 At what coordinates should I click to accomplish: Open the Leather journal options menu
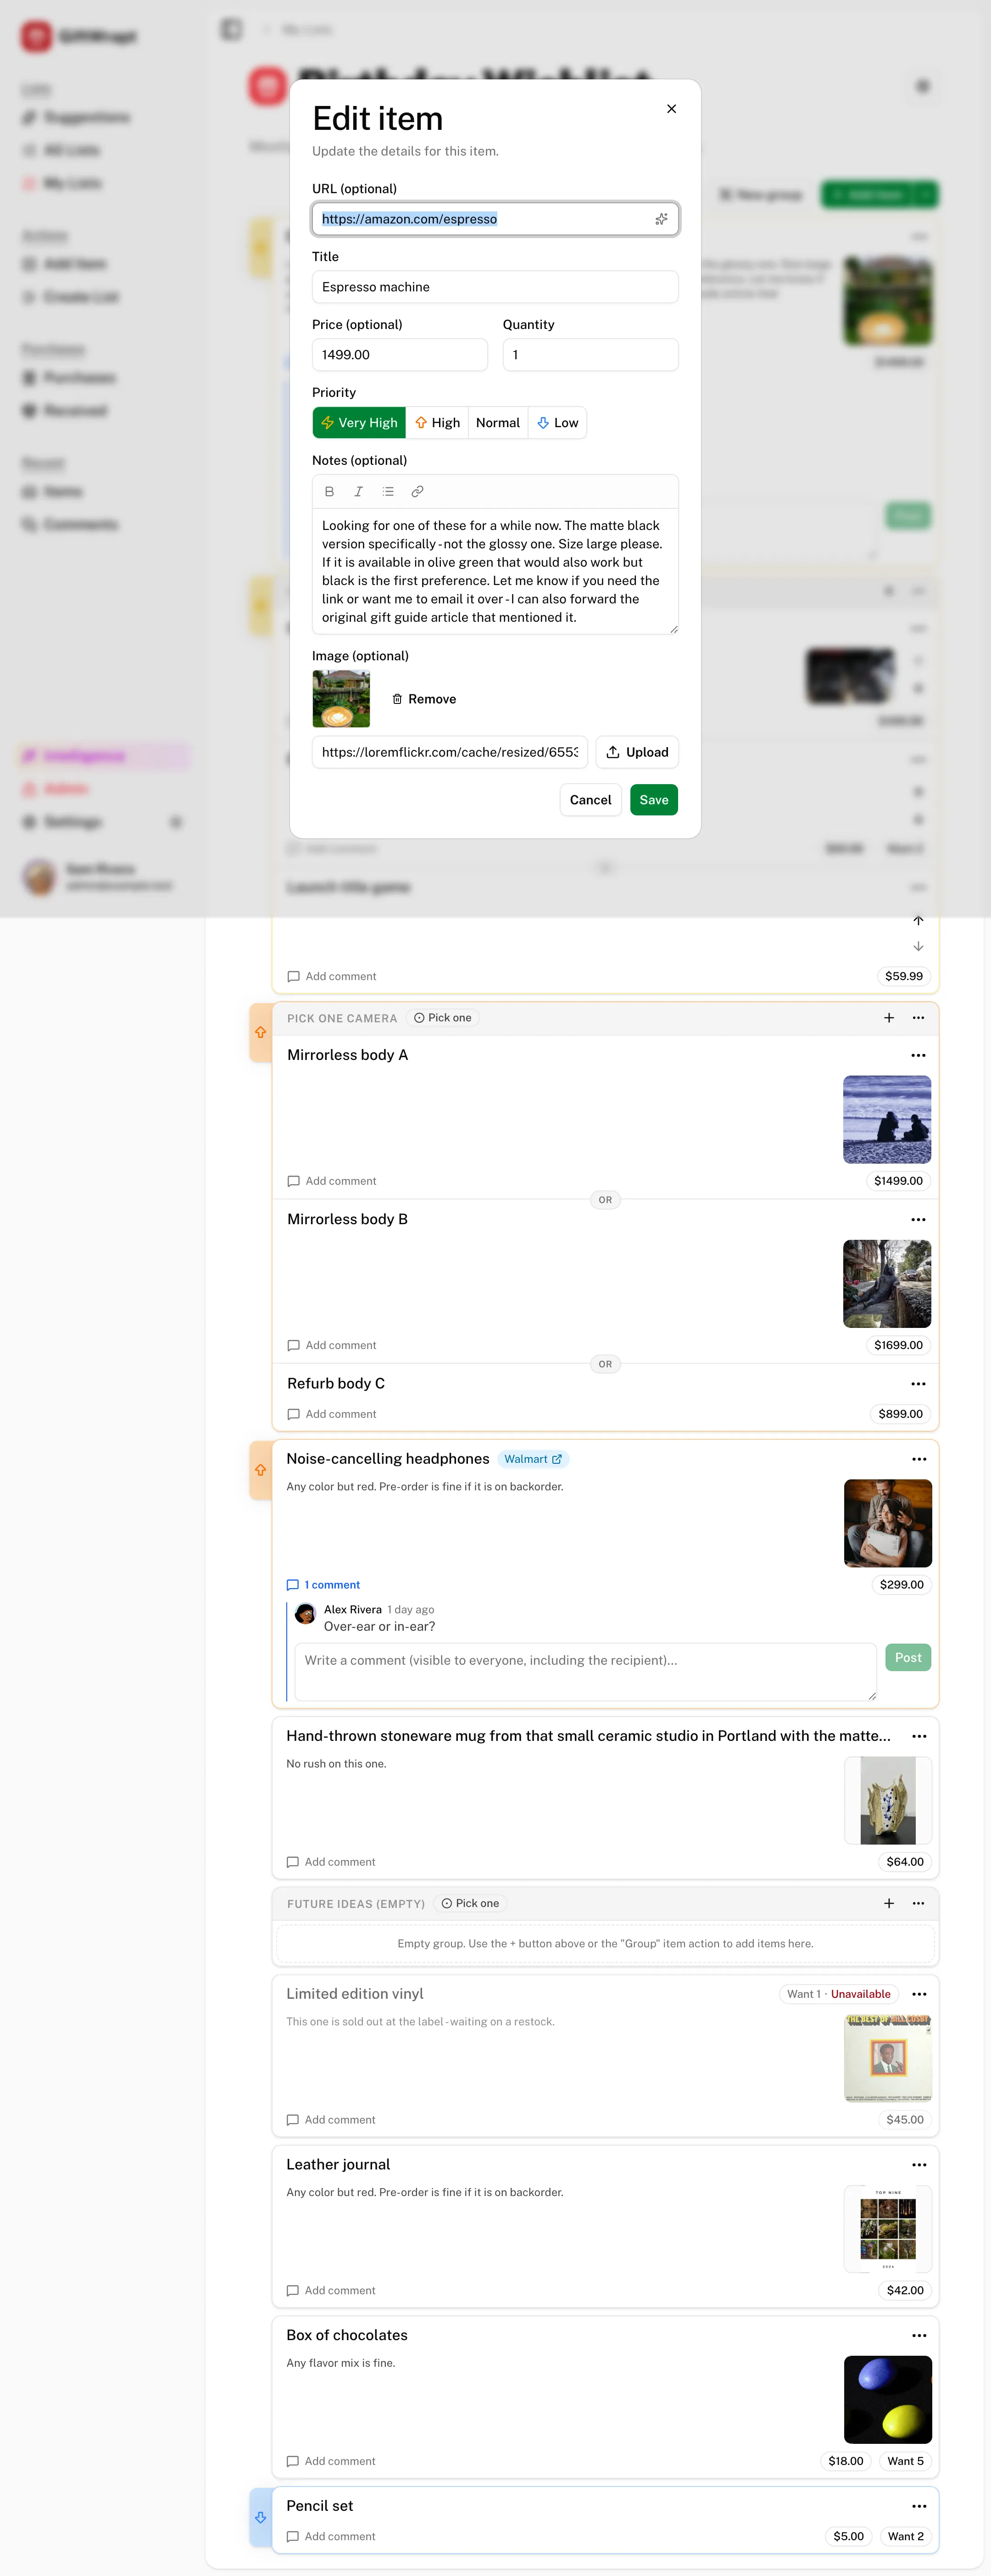(x=920, y=2165)
